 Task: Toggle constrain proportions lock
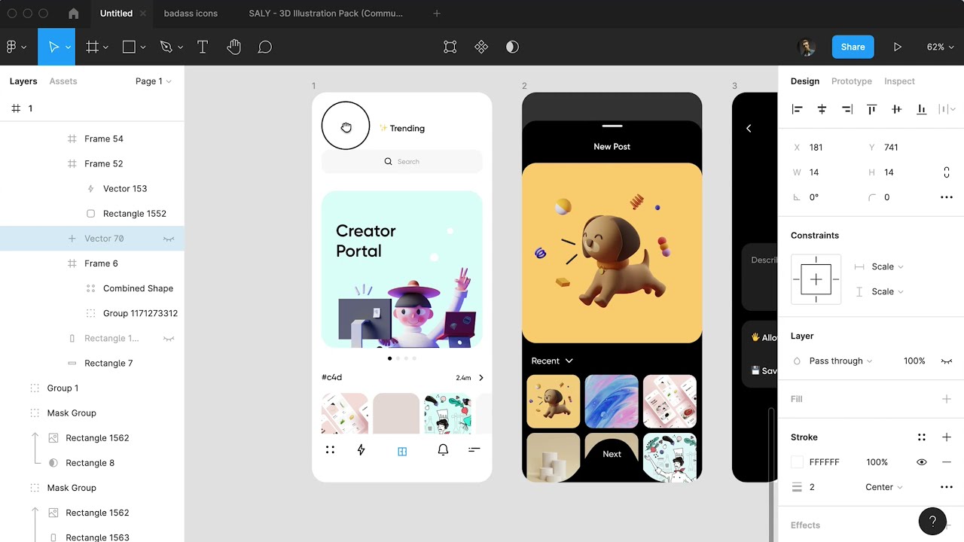tap(947, 172)
